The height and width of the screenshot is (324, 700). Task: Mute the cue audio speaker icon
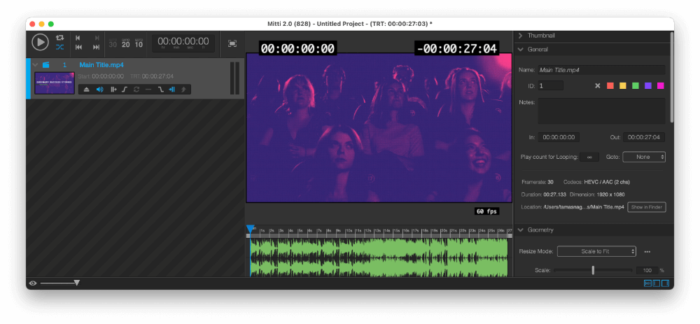(99, 90)
